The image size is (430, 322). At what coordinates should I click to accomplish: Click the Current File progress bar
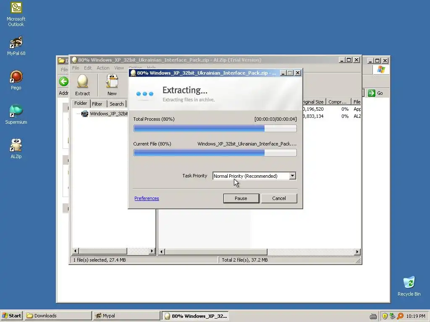(215, 153)
